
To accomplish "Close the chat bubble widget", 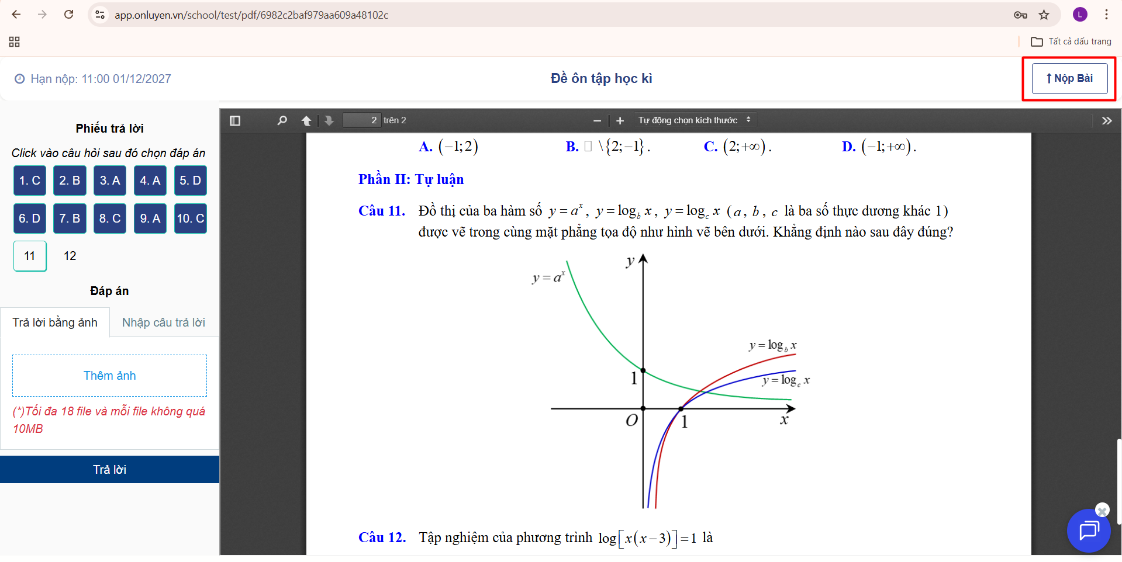I will 1102,511.
